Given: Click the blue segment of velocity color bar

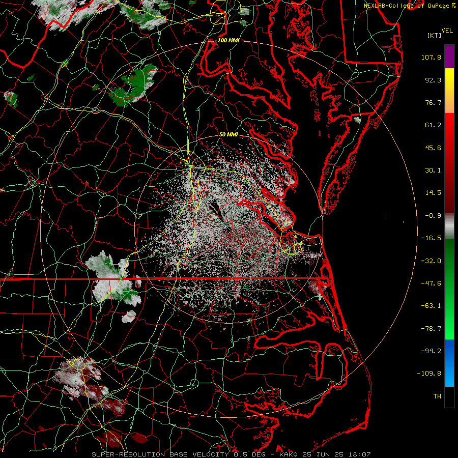Looking at the screenshot, I should [x=449, y=363].
